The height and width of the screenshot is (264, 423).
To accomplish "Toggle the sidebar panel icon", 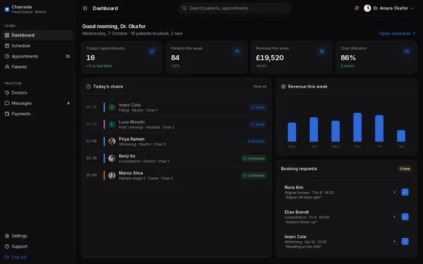I will click(85, 8).
